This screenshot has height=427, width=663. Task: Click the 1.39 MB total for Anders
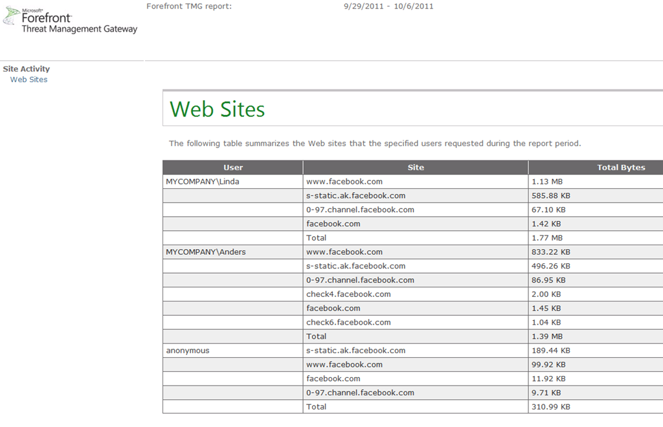(x=547, y=336)
